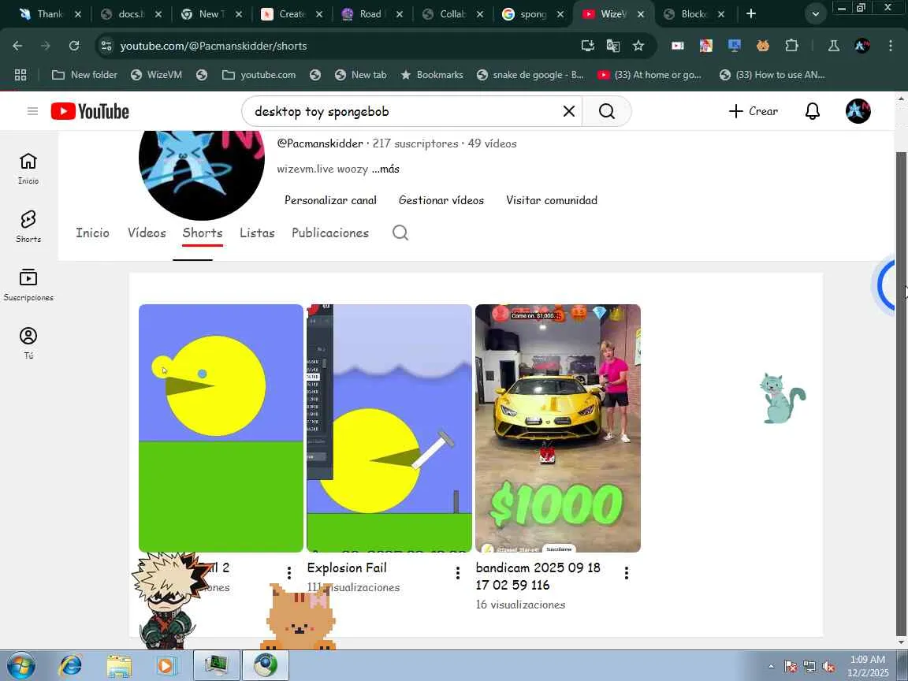Open snake de google bookmark
Viewport: 908px width, 681px height.
[x=530, y=75]
